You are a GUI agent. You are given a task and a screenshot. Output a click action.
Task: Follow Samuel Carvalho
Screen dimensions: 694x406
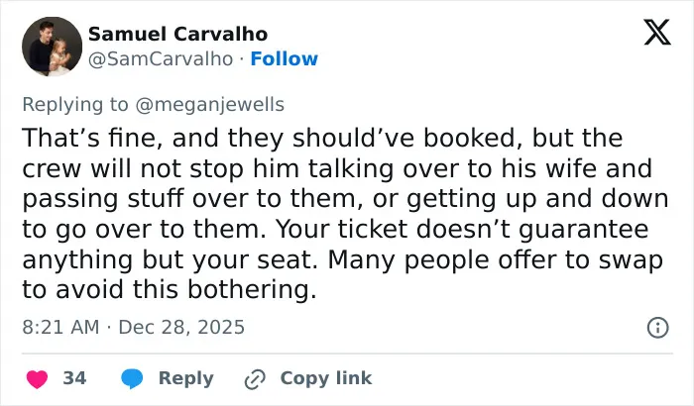tap(285, 58)
